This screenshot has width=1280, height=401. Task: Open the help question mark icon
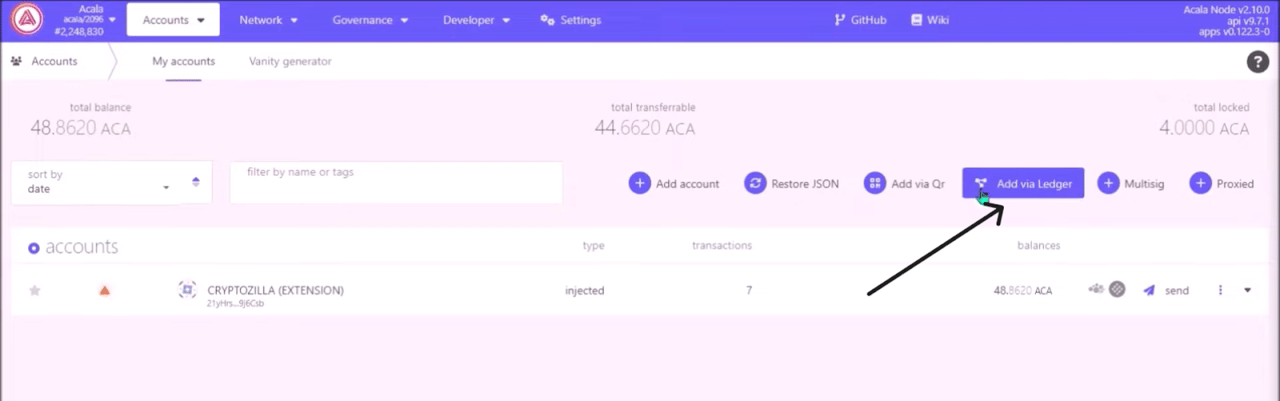coord(1258,62)
